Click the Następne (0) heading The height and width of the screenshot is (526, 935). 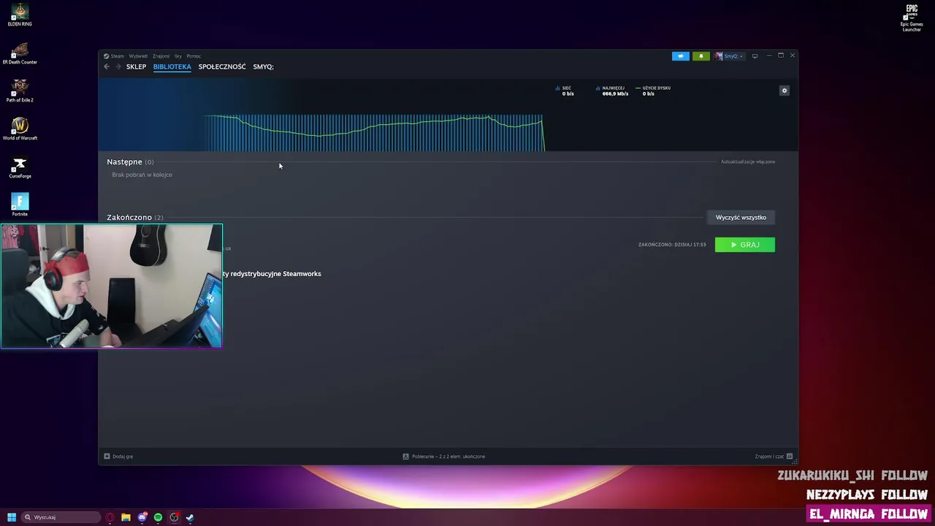(130, 161)
